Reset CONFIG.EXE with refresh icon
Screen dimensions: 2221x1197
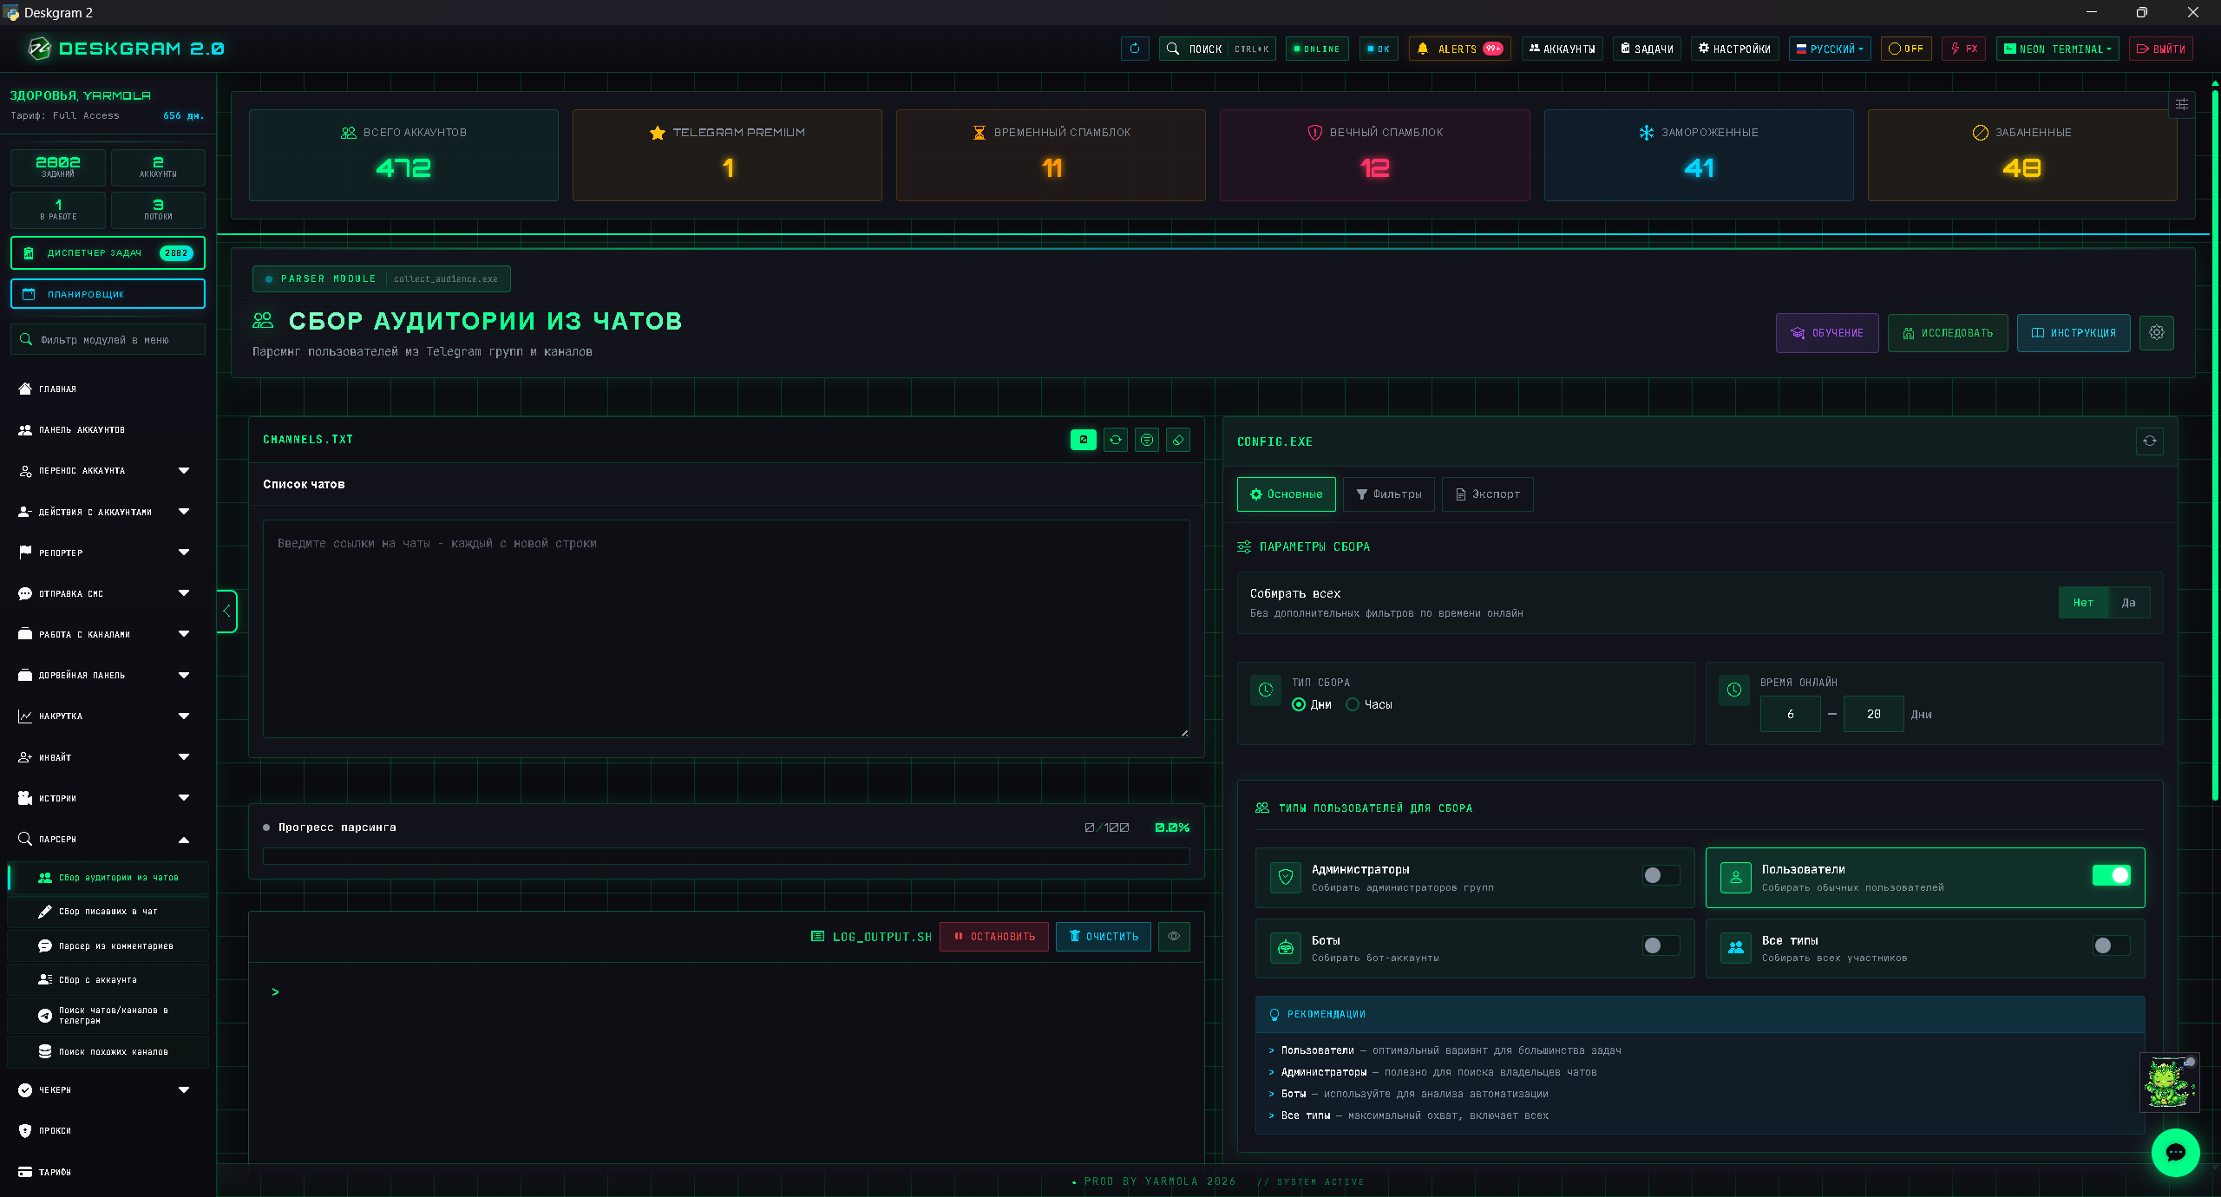[x=2150, y=441]
